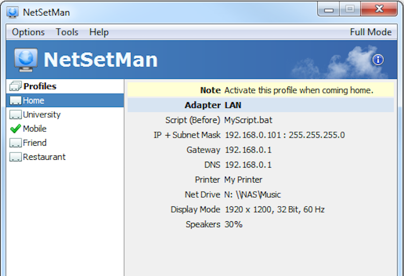Click the Gateway value 192.168.0.1
This screenshot has width=404, height=276.
248,150
